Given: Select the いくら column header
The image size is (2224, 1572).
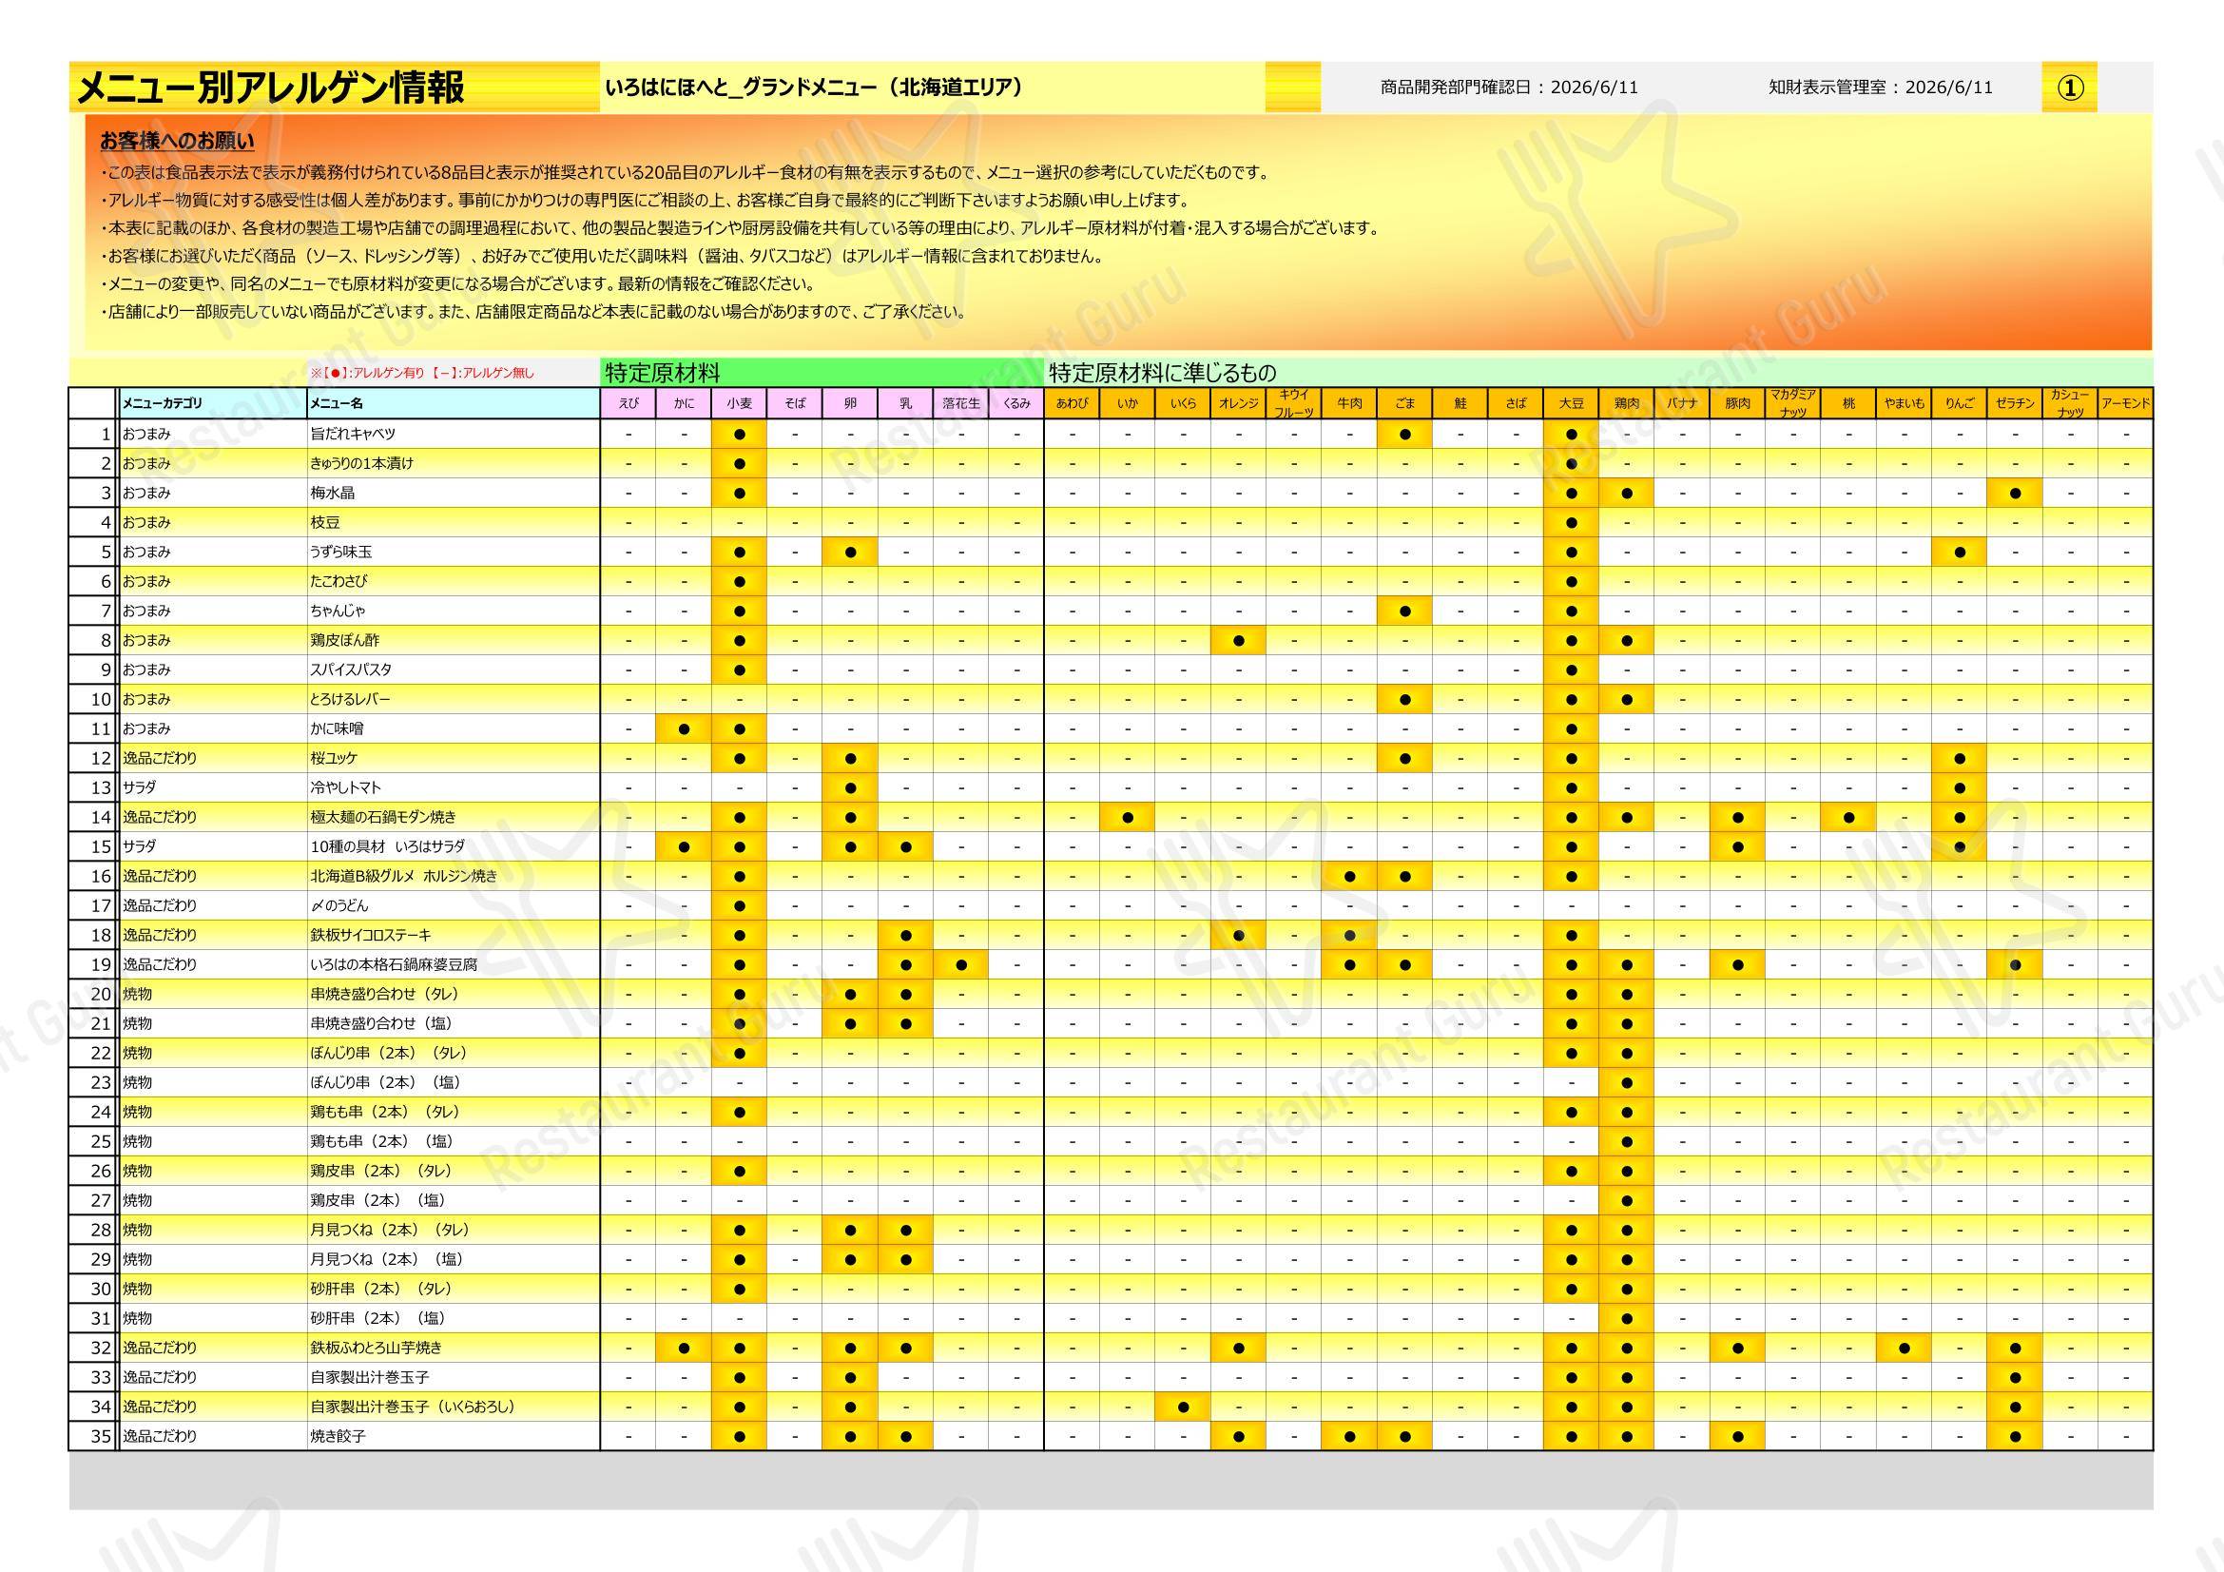Looking at the screenshot, I should click(x=1183, y=404).
